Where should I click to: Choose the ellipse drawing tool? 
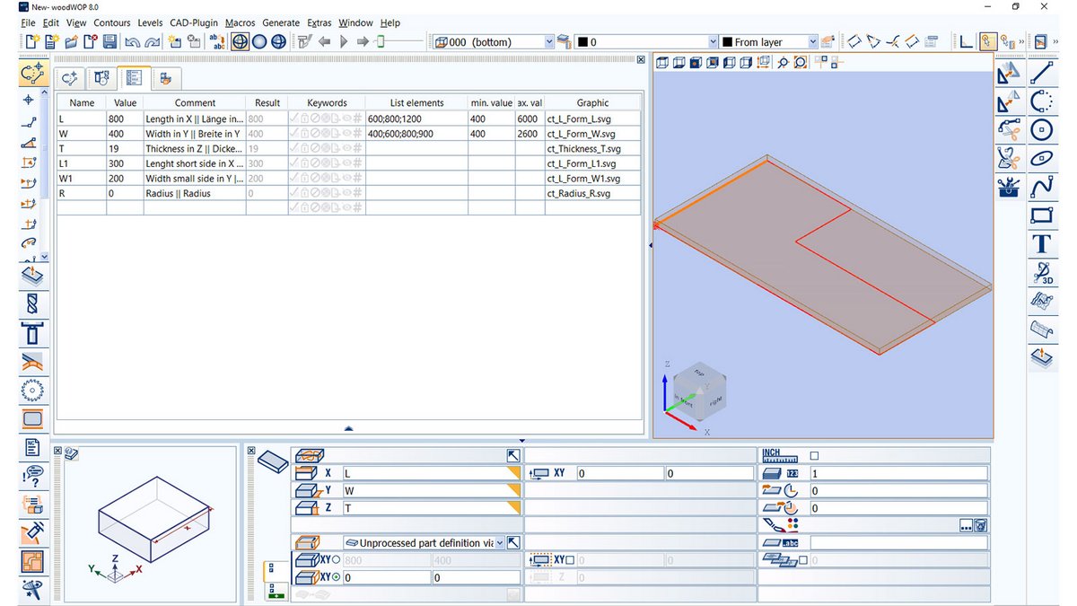[1041, 158]
